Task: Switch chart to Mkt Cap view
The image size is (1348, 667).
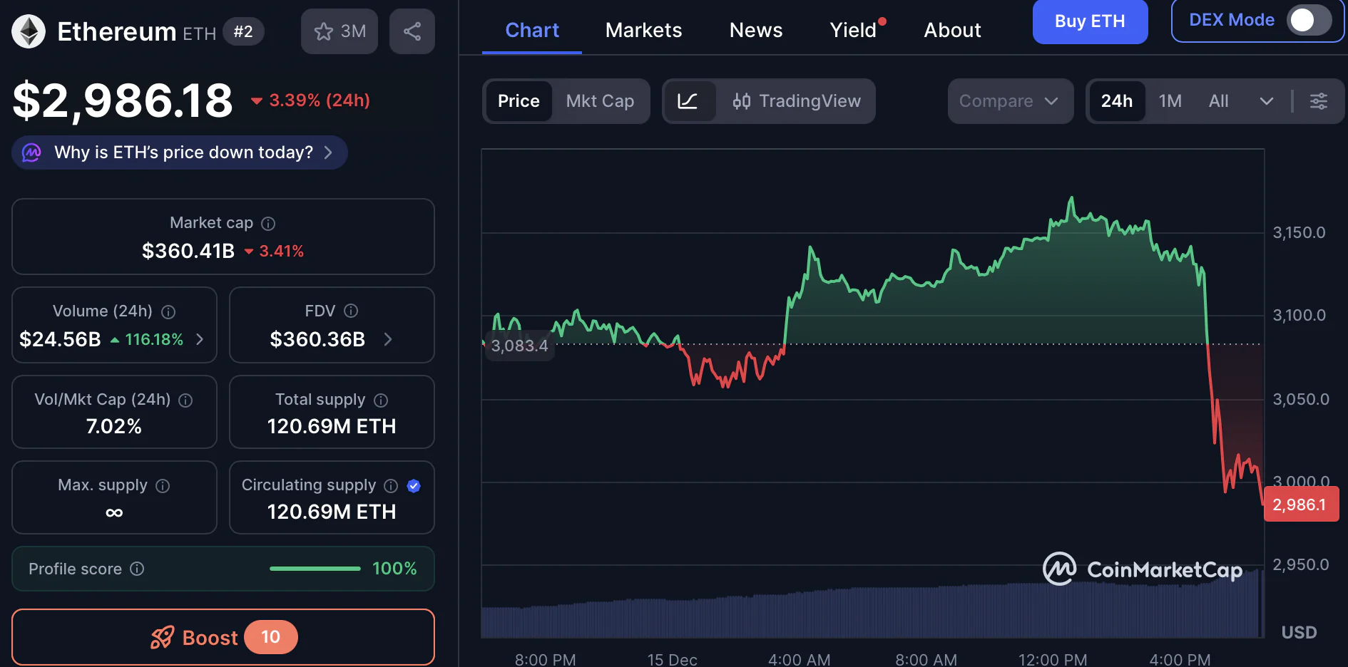Action: 600,101
